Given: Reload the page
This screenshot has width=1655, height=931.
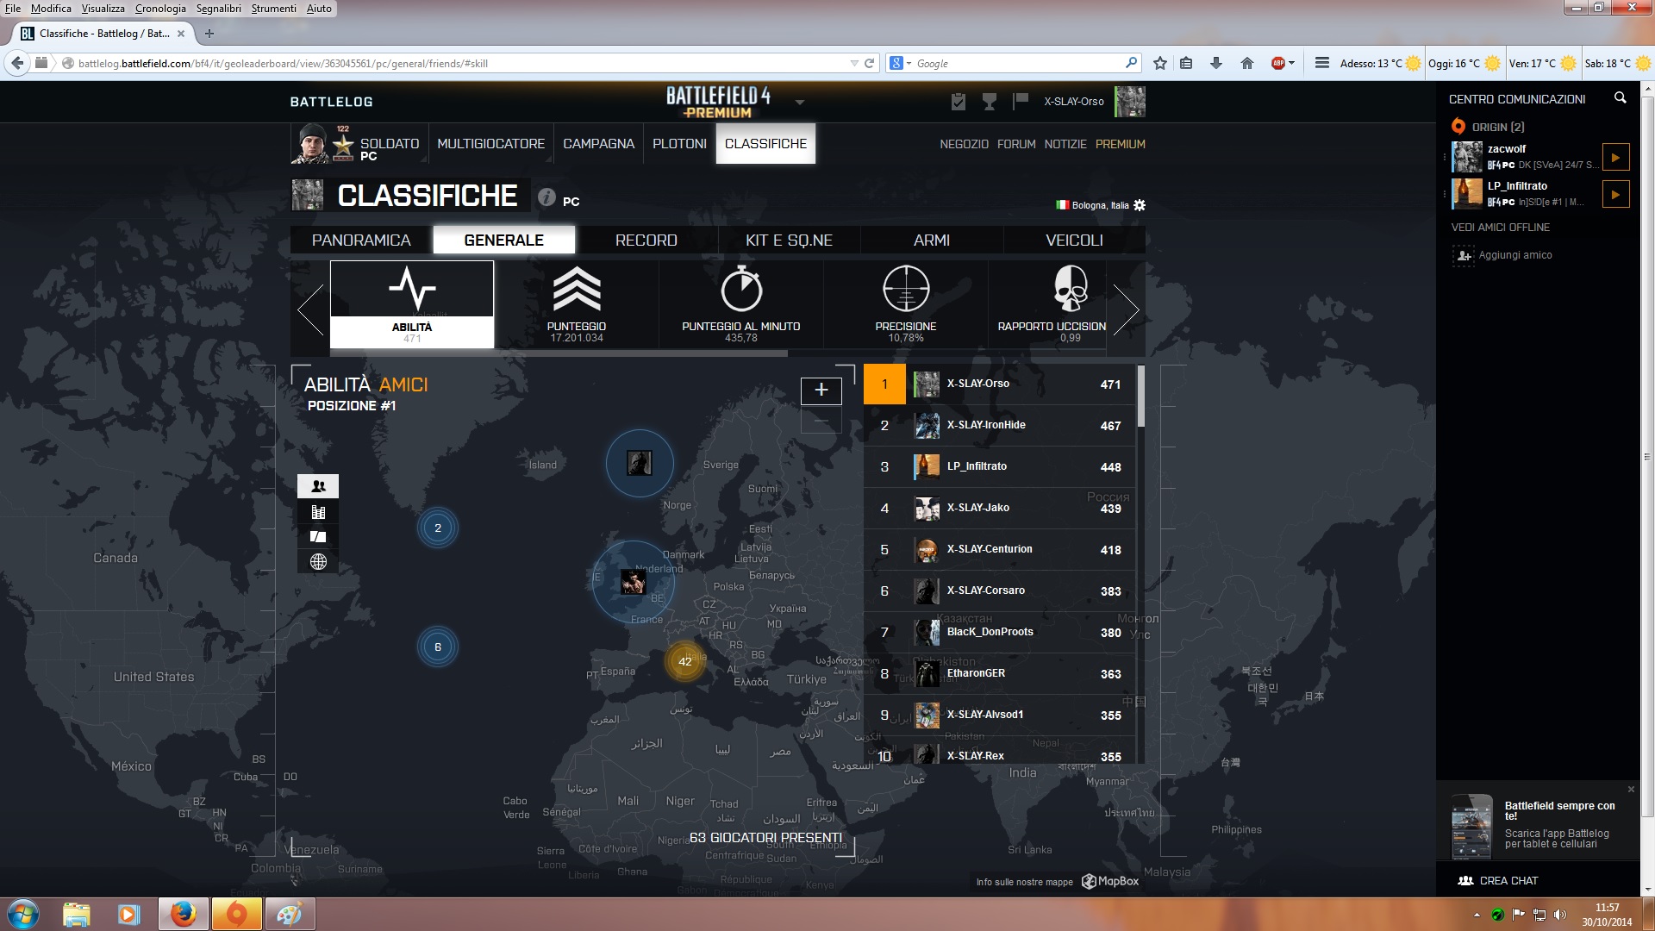Looking at the screenshot, I should (x=870, y=63).
